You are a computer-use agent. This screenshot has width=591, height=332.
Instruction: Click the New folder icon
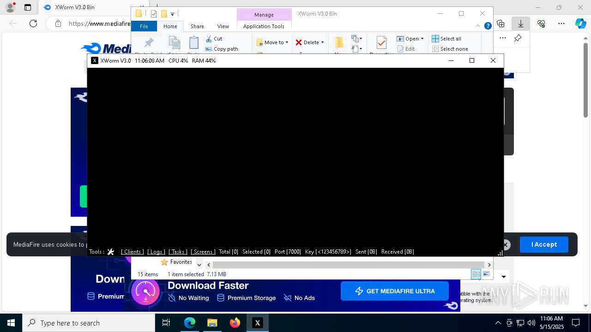(339, 42)
